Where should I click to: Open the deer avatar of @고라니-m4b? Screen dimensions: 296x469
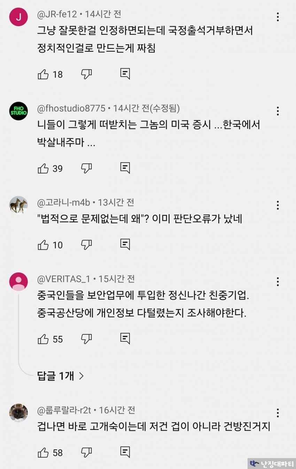[18, 205]
